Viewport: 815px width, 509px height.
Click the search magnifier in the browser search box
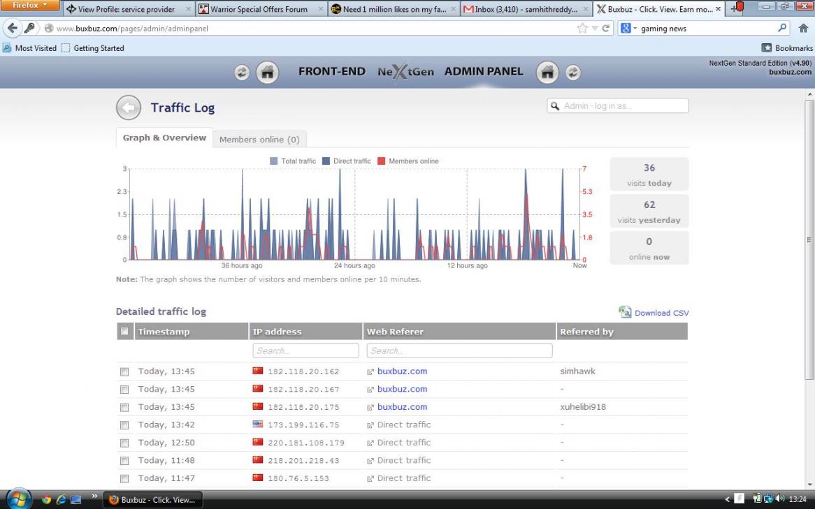782,28
